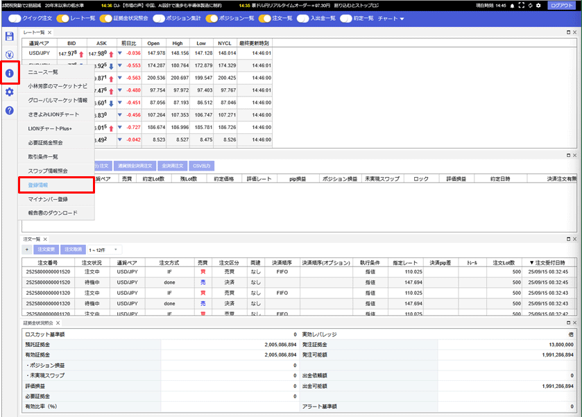Open settings gear icon in sidebar
Viewport: 582px width, 417px height.
pos(9,92)
